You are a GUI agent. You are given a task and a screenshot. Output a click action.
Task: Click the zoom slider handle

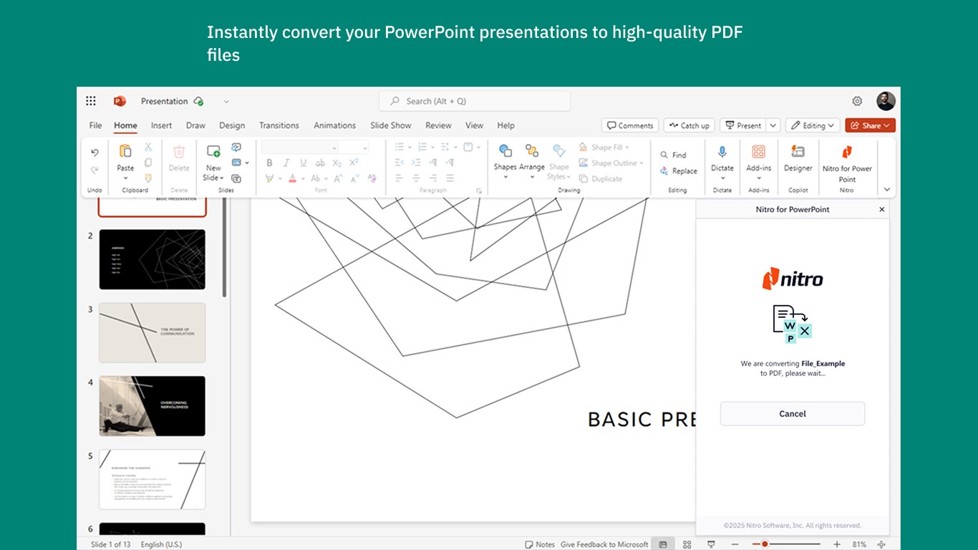765,544
